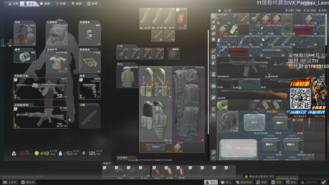Image resolution: width=329 pixels, height=185 pixels.
Task: Open the 技能 skills tab
Action: 61,4
